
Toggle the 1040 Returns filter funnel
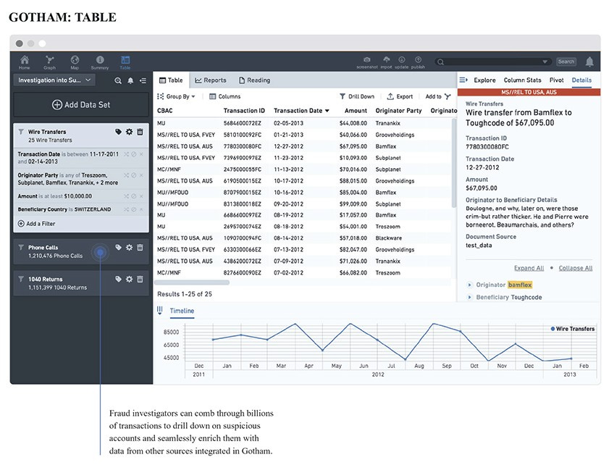point(21,279)
